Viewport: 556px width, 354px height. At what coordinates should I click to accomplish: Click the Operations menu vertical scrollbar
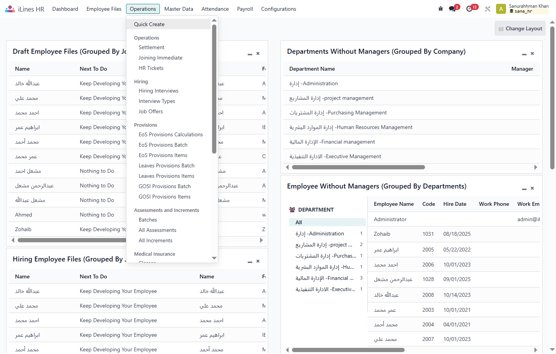coord(214,89)
